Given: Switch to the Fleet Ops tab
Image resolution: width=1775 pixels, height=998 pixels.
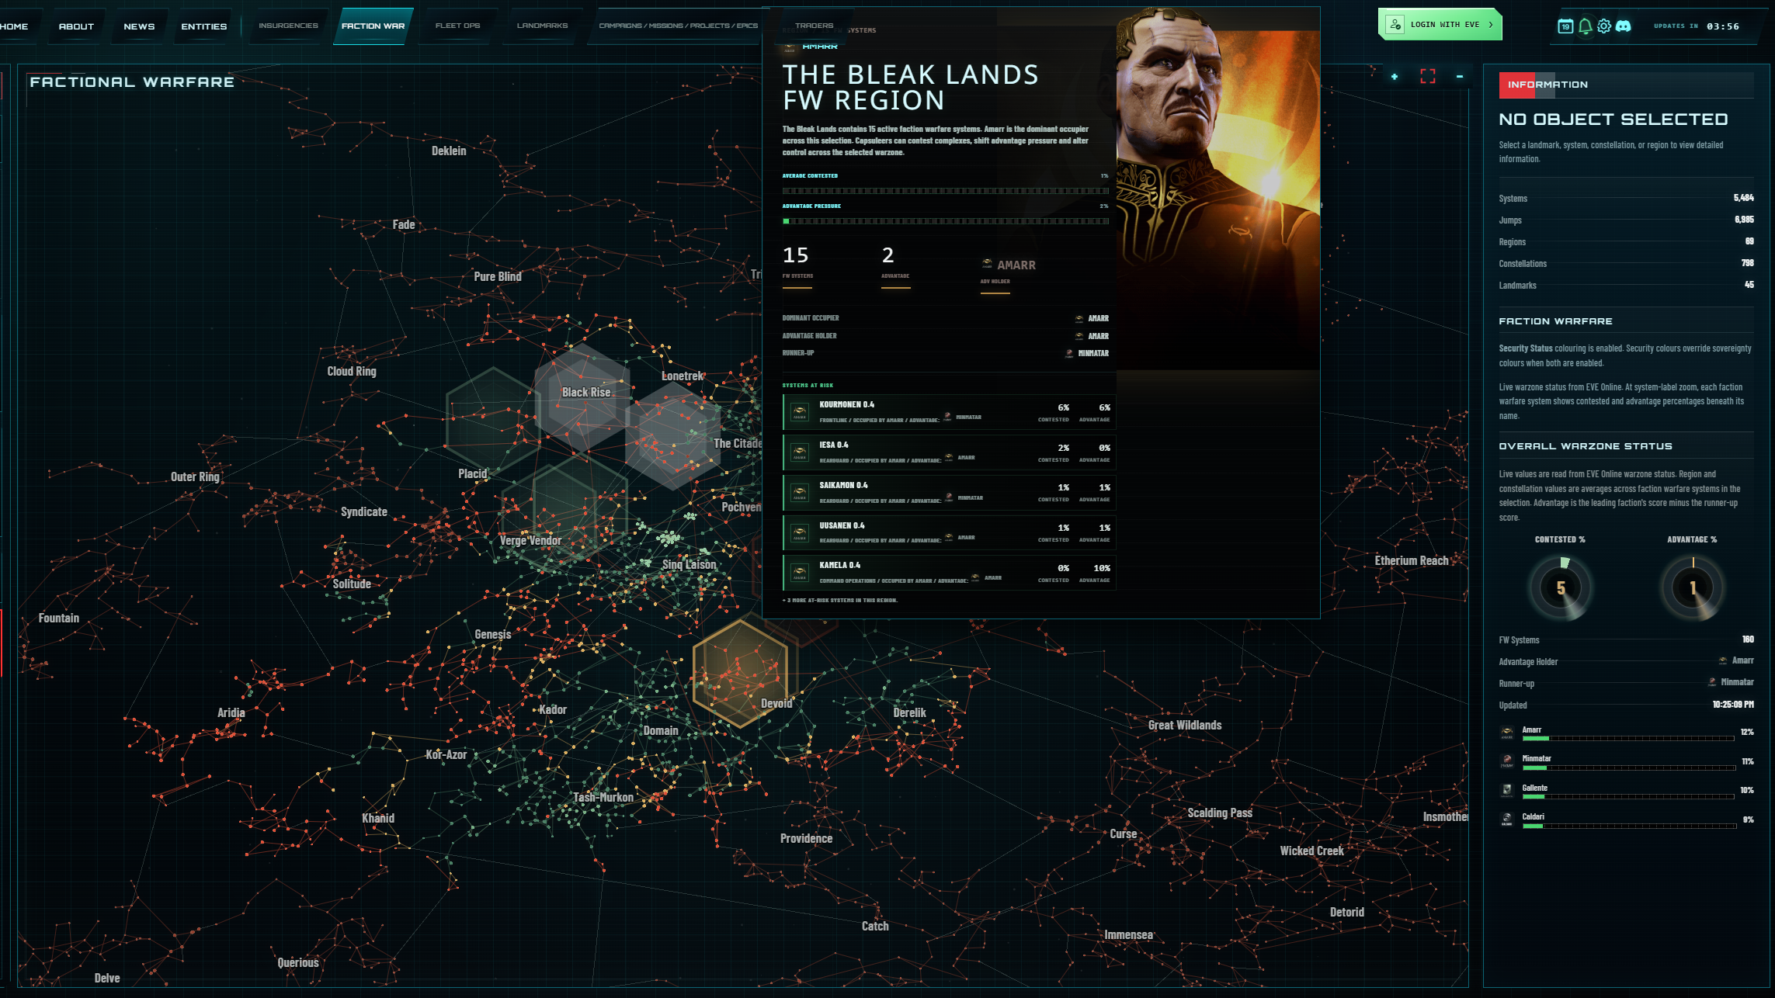Looking at the screenshot, I should click(457, 26).
